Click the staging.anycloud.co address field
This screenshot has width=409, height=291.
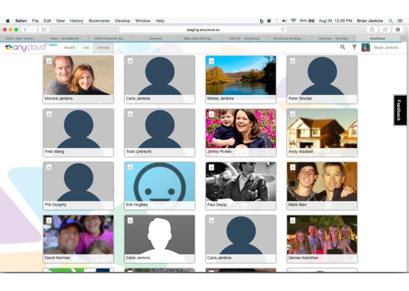[203, 30]
